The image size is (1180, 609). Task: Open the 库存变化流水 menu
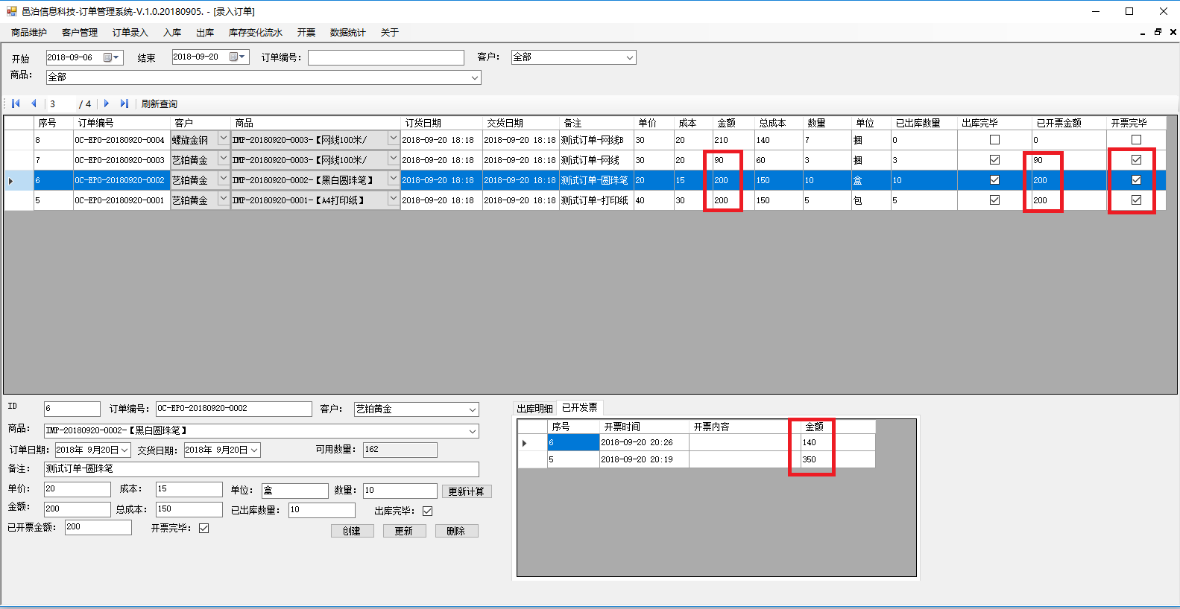click(256, 33)
